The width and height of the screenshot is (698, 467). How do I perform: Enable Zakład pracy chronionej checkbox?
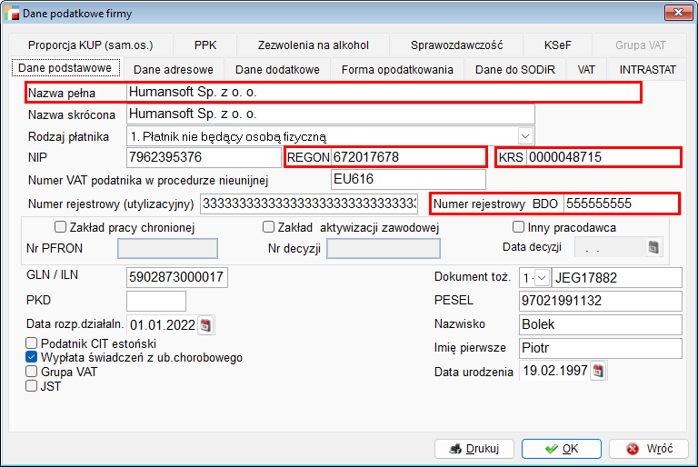point(61,227)
